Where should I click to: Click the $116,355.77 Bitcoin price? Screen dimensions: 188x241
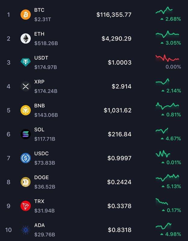click(114, 14)
